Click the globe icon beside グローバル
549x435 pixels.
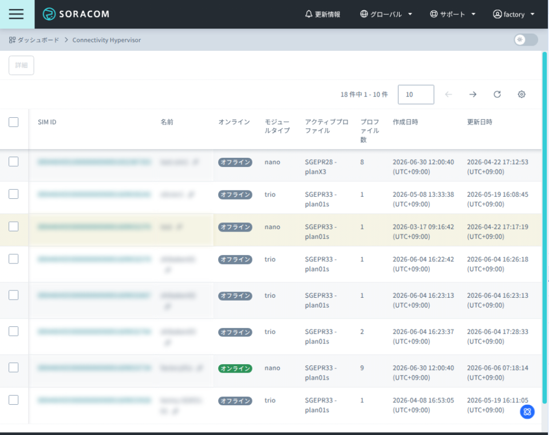coord(364,14)
